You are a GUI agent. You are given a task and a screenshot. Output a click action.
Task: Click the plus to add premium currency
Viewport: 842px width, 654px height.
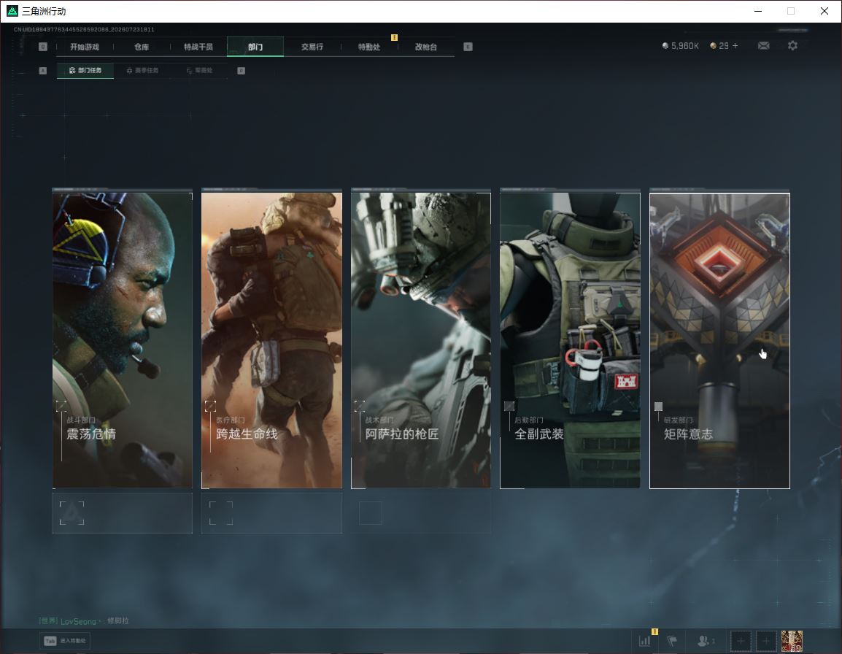tap(735, 46)
